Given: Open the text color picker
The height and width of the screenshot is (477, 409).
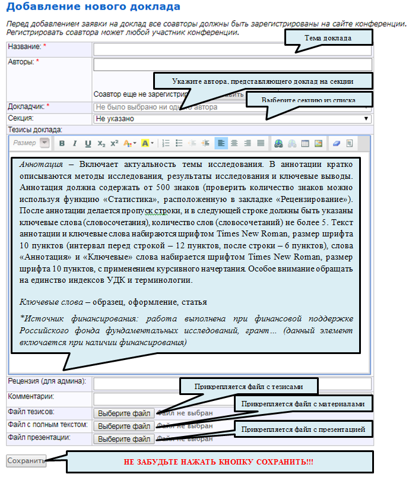Looking at the screenshot, I should 129,143.
